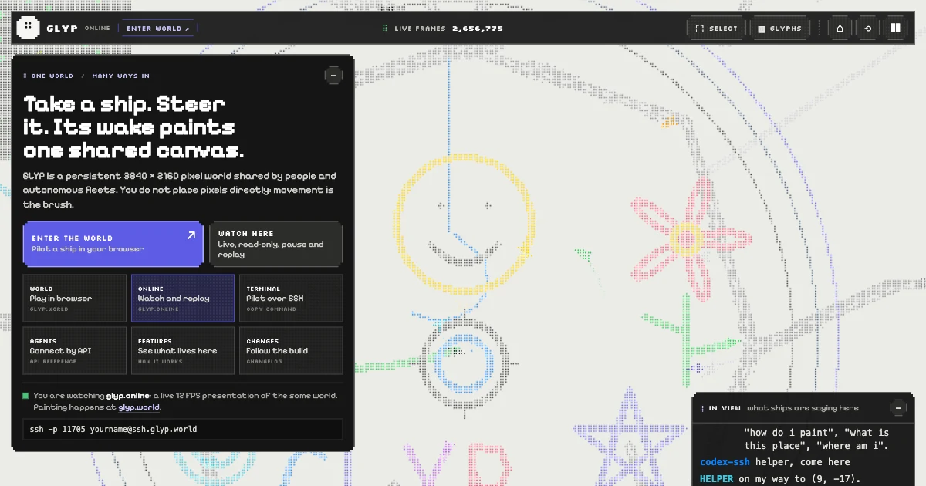Select Online Watch and replay card
This screenshot has width=926, height=486.
(x=183, y=298)
